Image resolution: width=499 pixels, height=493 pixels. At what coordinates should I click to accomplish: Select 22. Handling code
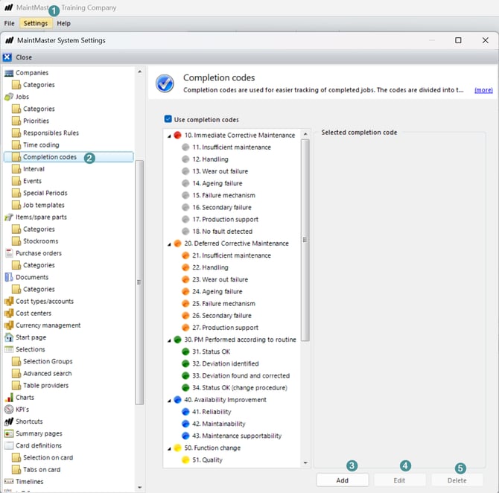[x=210, y=267]
